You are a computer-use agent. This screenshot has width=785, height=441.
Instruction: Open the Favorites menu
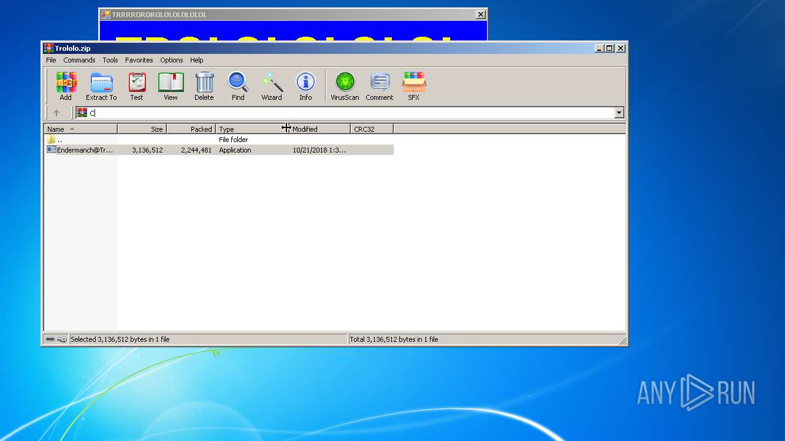(139, 60)
